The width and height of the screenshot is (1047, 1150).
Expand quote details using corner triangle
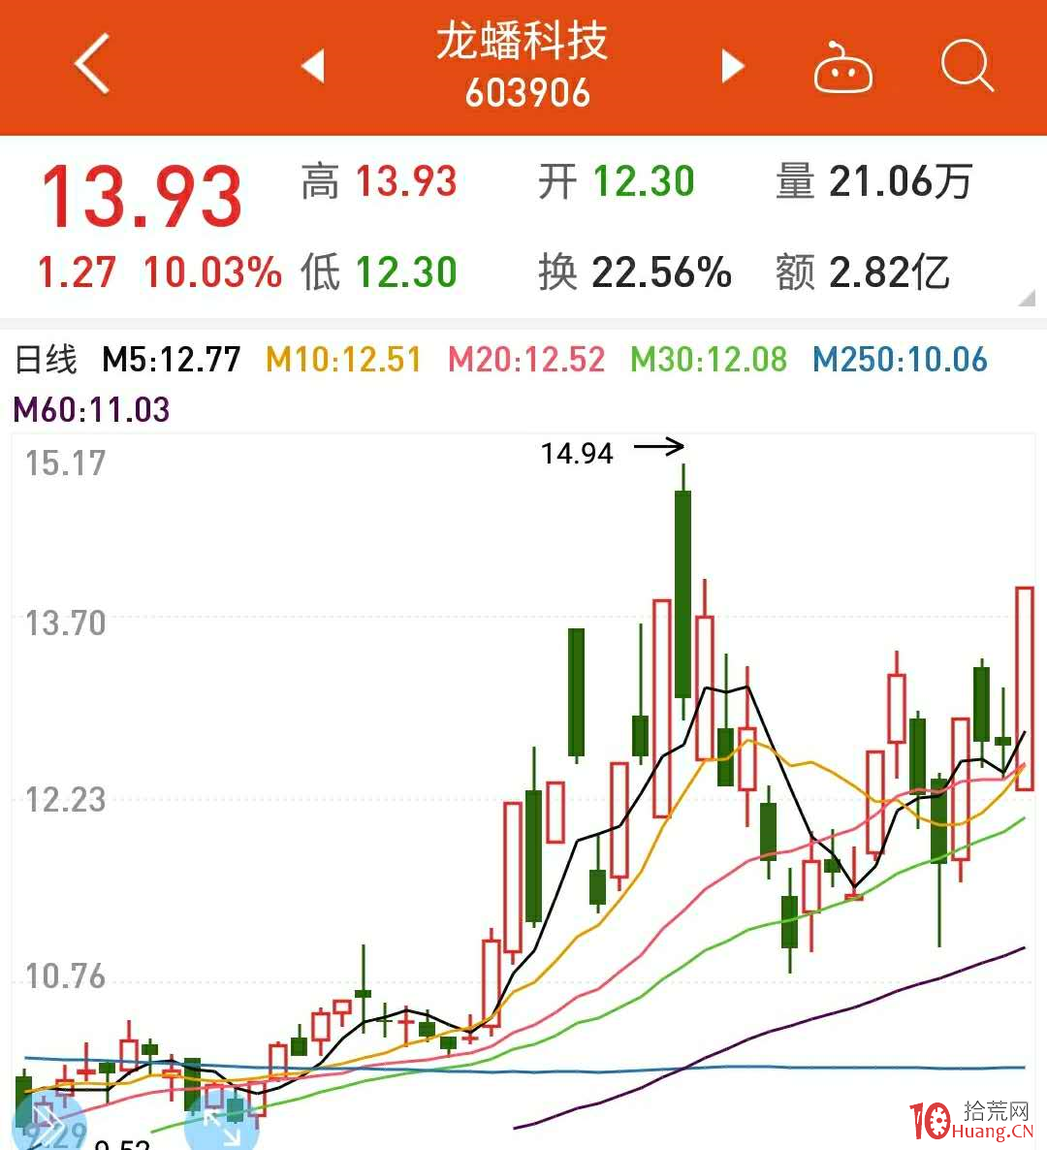tap(1028, 297)
